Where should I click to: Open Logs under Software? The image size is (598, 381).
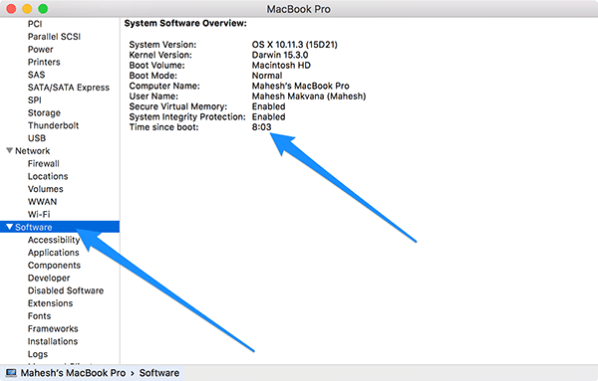click(38, 354)
